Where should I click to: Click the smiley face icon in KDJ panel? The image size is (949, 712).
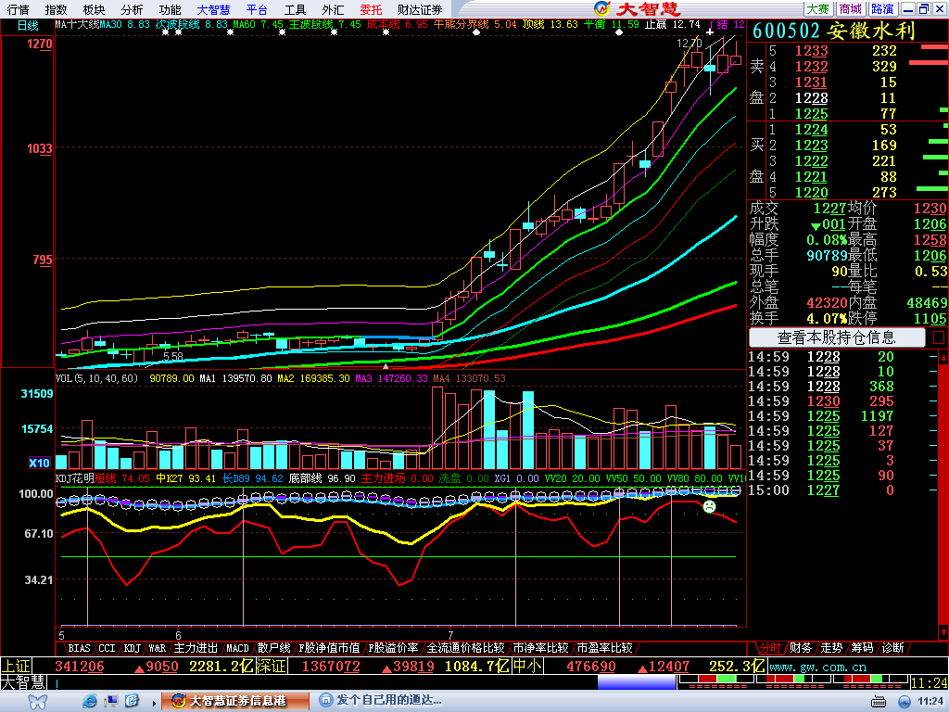tap(709, 506)
